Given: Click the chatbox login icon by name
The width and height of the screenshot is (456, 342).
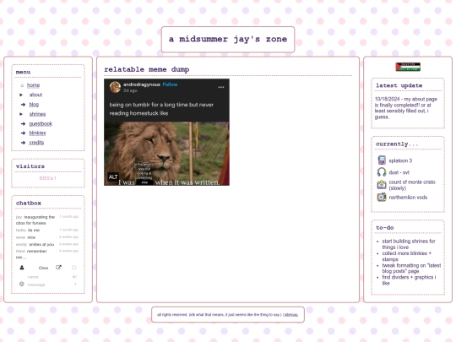Looking at the screenshot, I should coord(74,277).
